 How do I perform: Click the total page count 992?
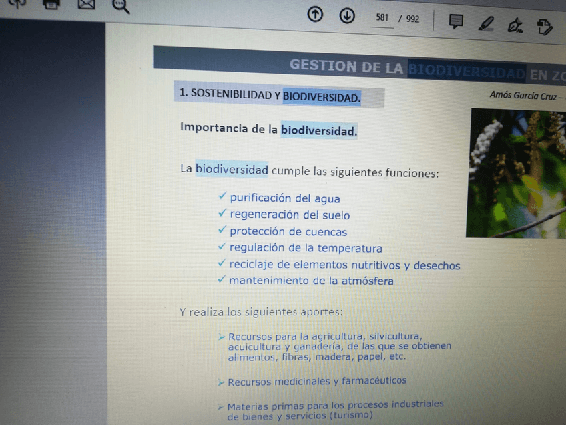coord(412,19)
